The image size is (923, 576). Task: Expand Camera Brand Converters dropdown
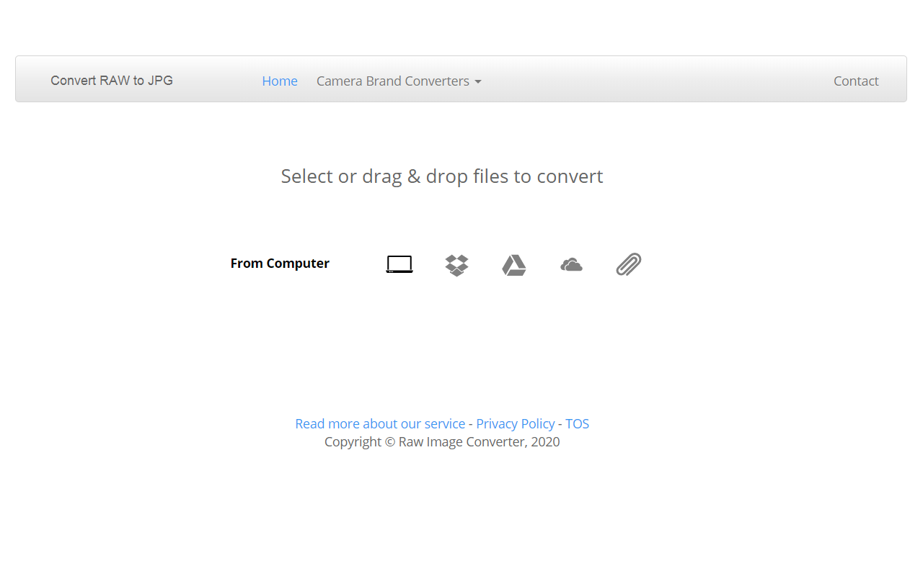399,81
